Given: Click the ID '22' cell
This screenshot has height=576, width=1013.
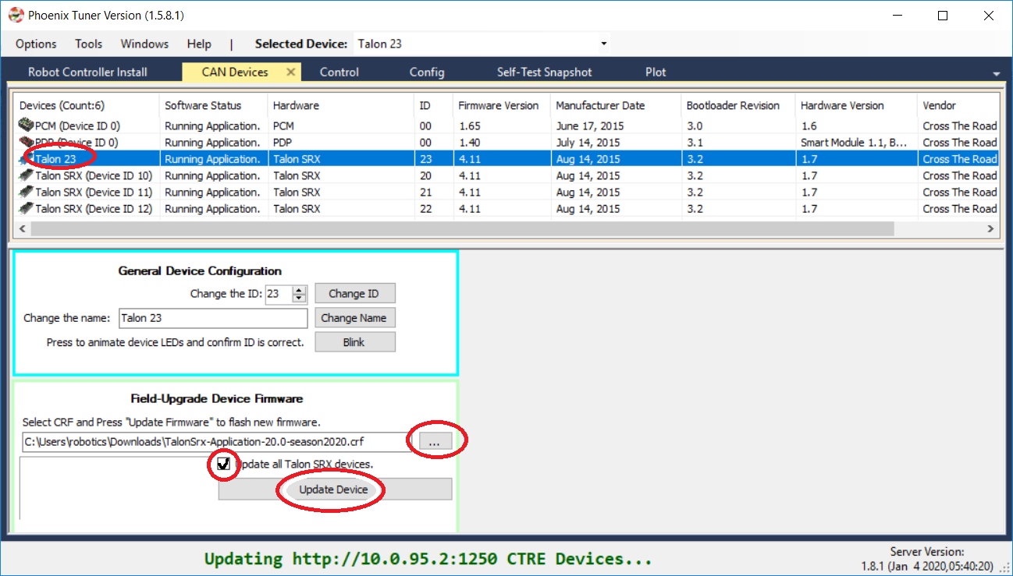Looking at the screenshot, I should pos(425,209).
